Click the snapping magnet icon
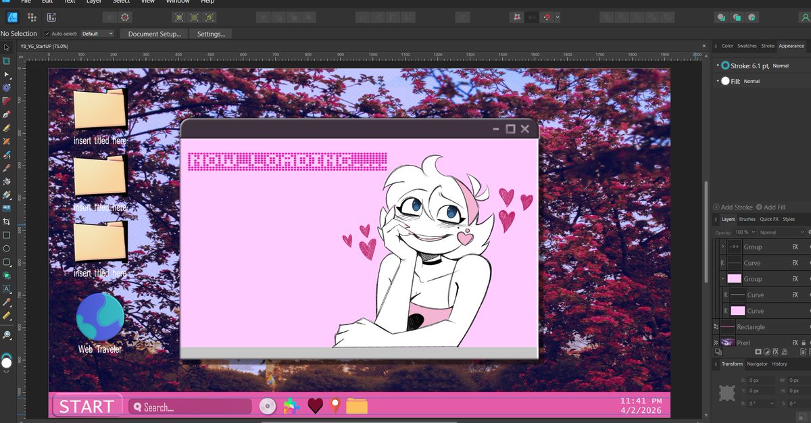Screen dimensions: 811x423 pyautogui.click(x=546, y=17)
